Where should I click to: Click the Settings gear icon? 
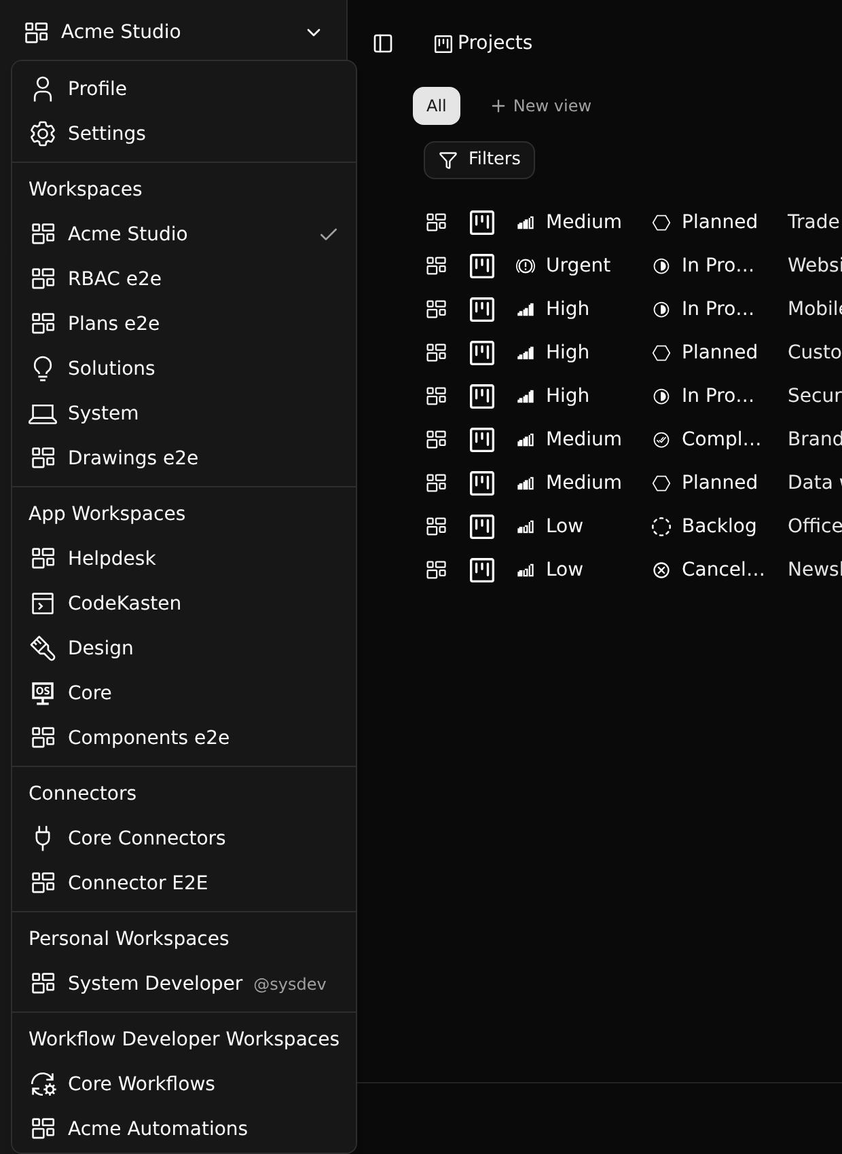43,134
